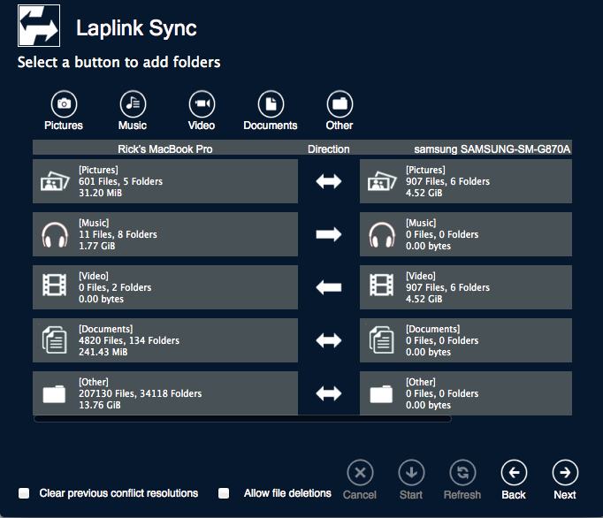Select MacBook Music entry with 11 Files

point(165,234)
